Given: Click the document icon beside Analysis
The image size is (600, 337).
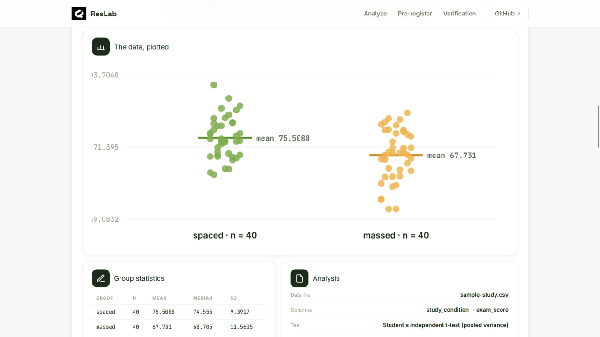Looking at the screenshot, I should [x=300, y=278].
